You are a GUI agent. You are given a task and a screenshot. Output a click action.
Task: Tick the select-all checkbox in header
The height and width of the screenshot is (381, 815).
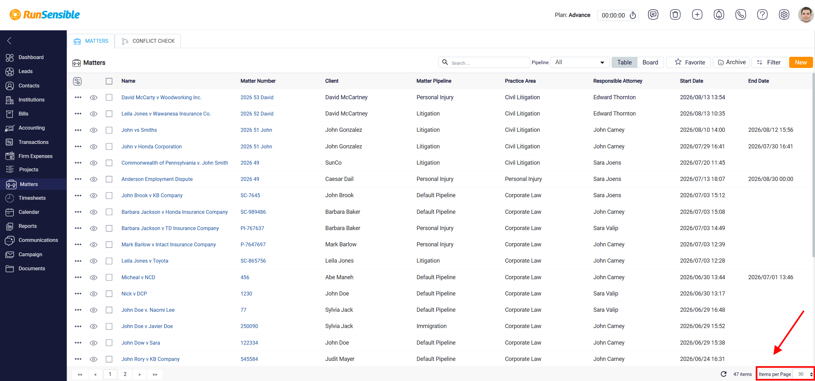(x=109, y=81)
